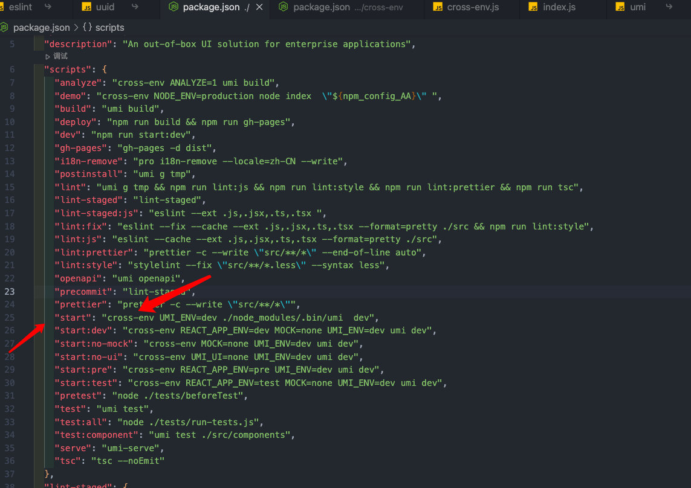Expand the 调试 disclosure triangle
The image size is (691, 488).
tap(48, 56)
